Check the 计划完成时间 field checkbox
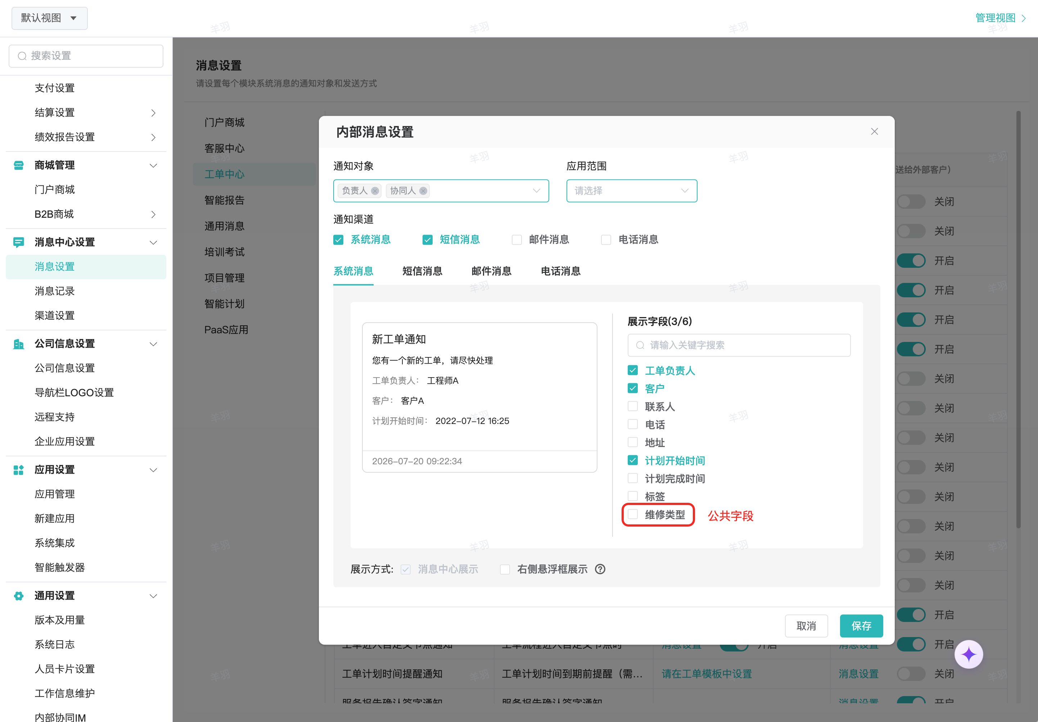This screenshot has height=722, width=1038. pyautogui.click(x=632, y=478)
